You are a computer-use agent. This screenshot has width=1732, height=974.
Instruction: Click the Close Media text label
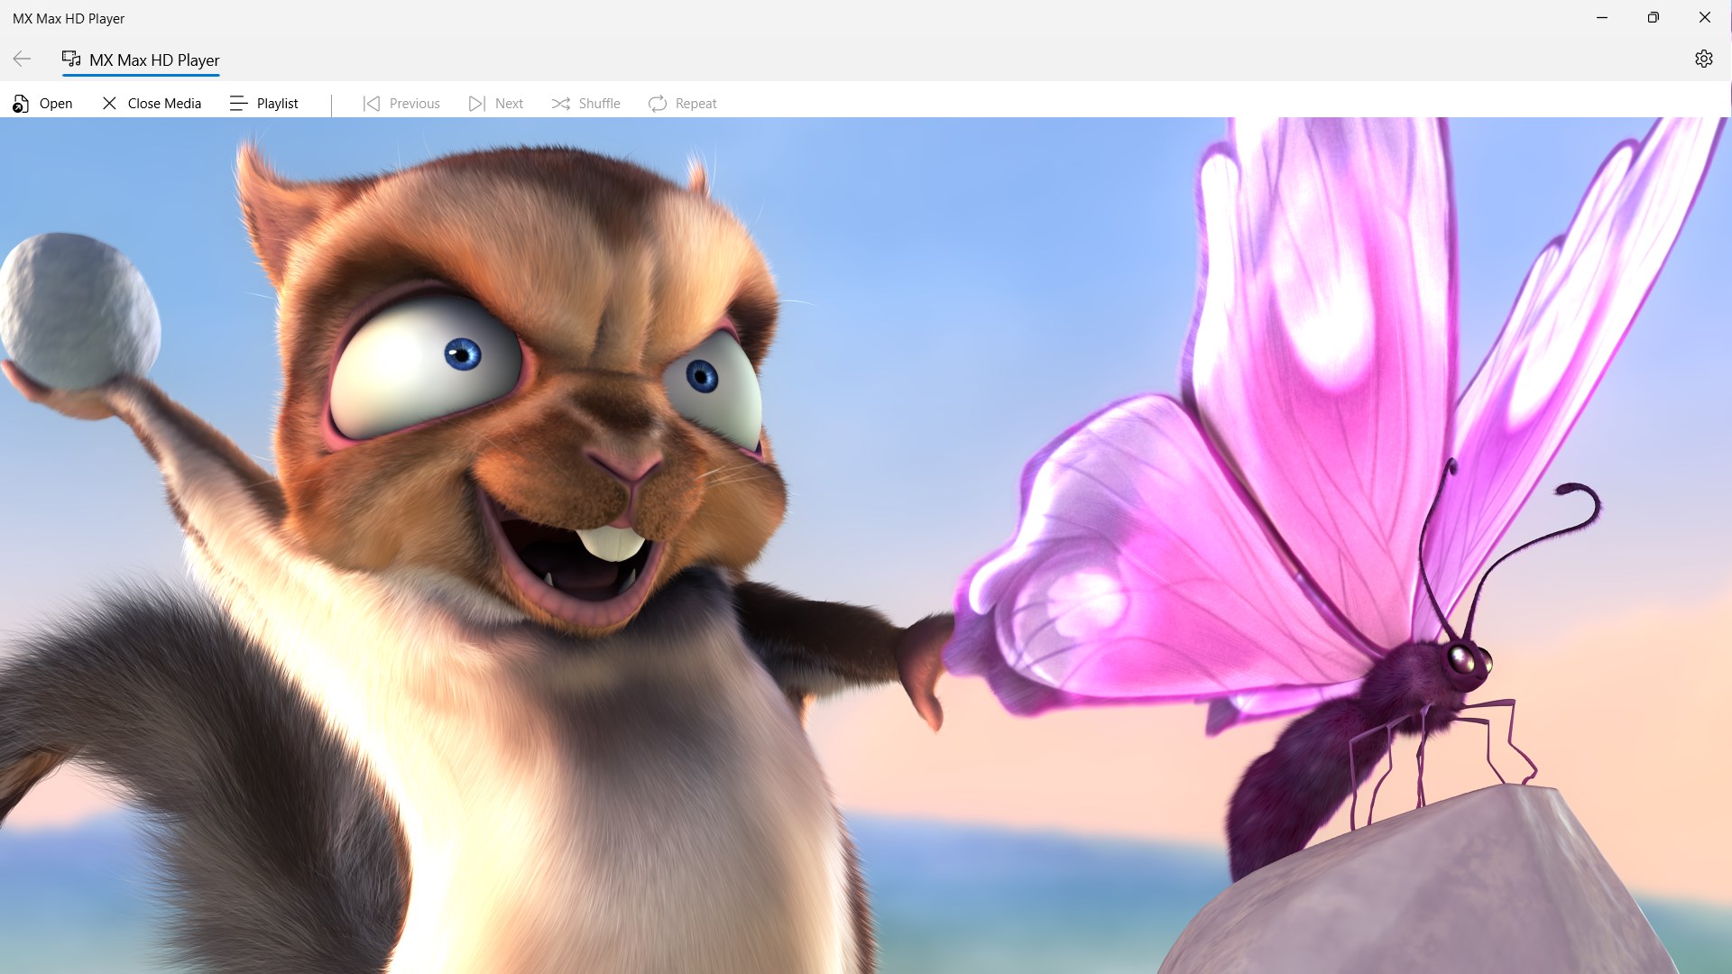[165, 103]
